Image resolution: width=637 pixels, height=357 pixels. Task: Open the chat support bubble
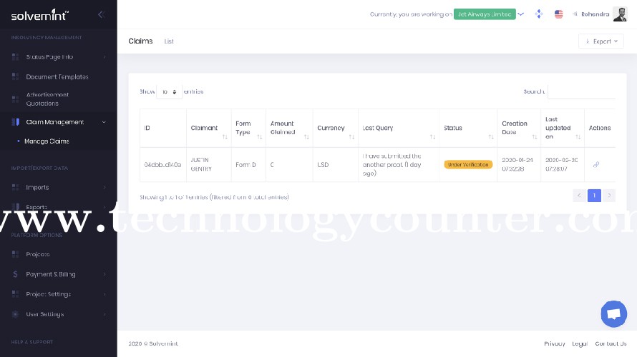point(614,313)
